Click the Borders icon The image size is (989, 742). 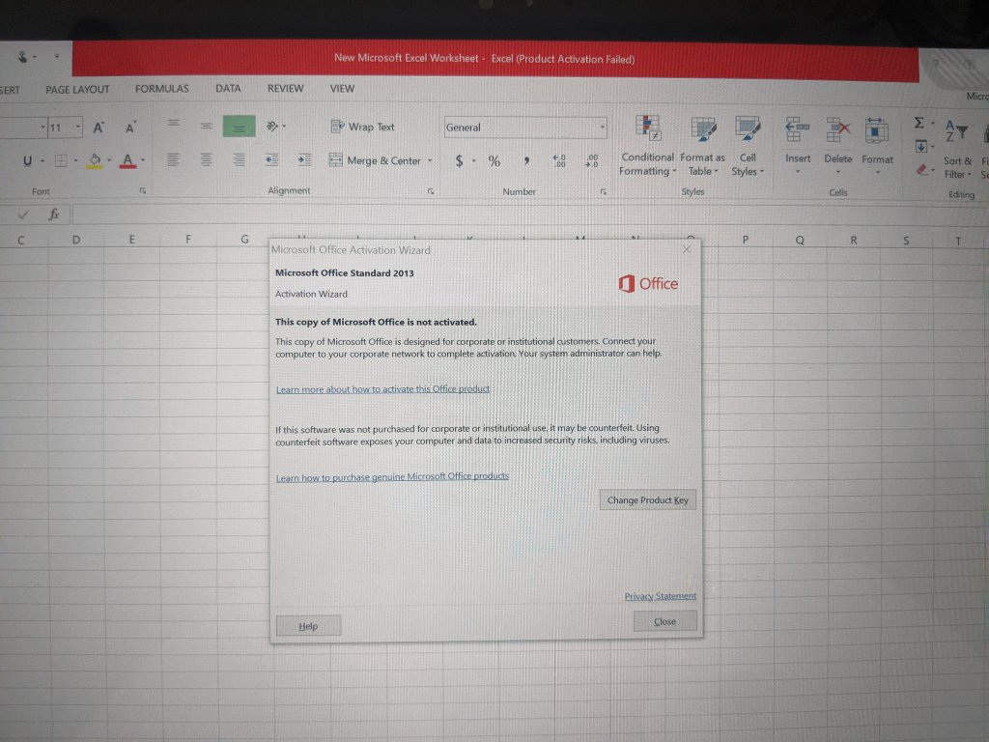(61, 161)
